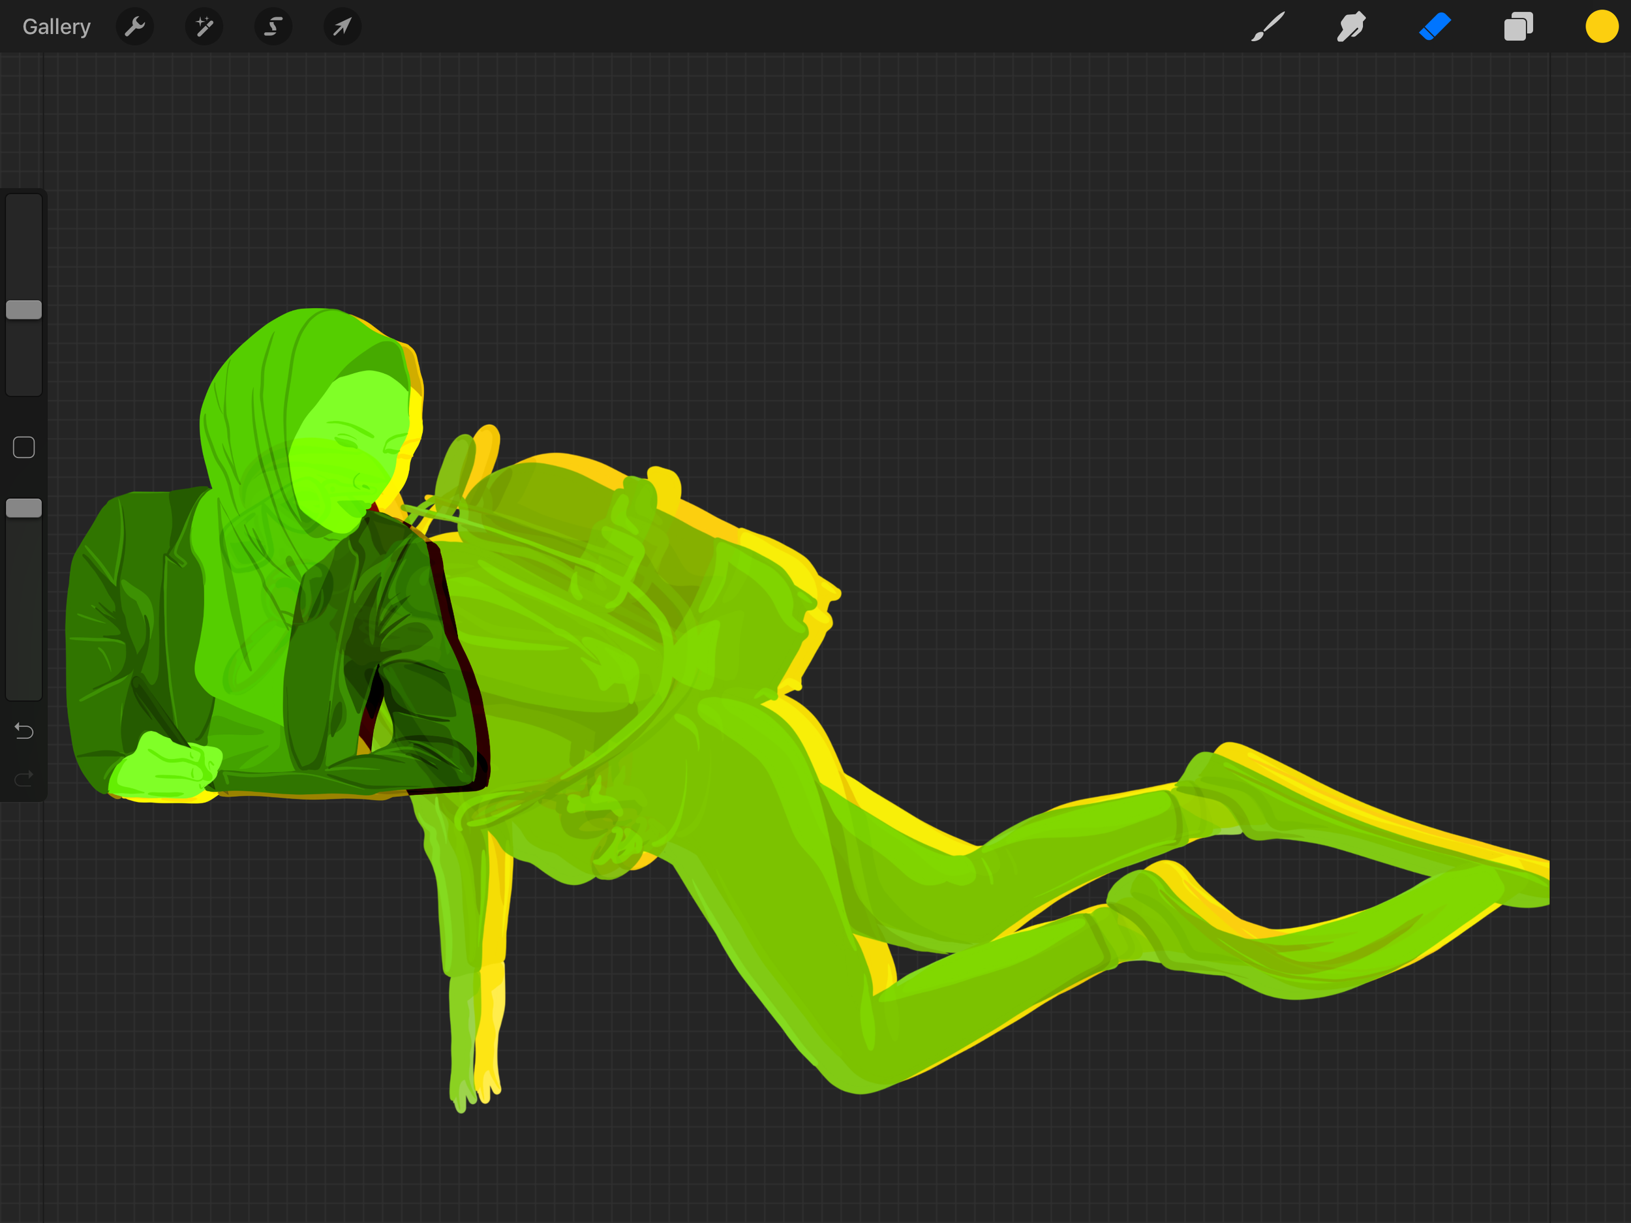Return to the Gallery
This screenshot has height=1223, width=1631.
click(56, 27)
